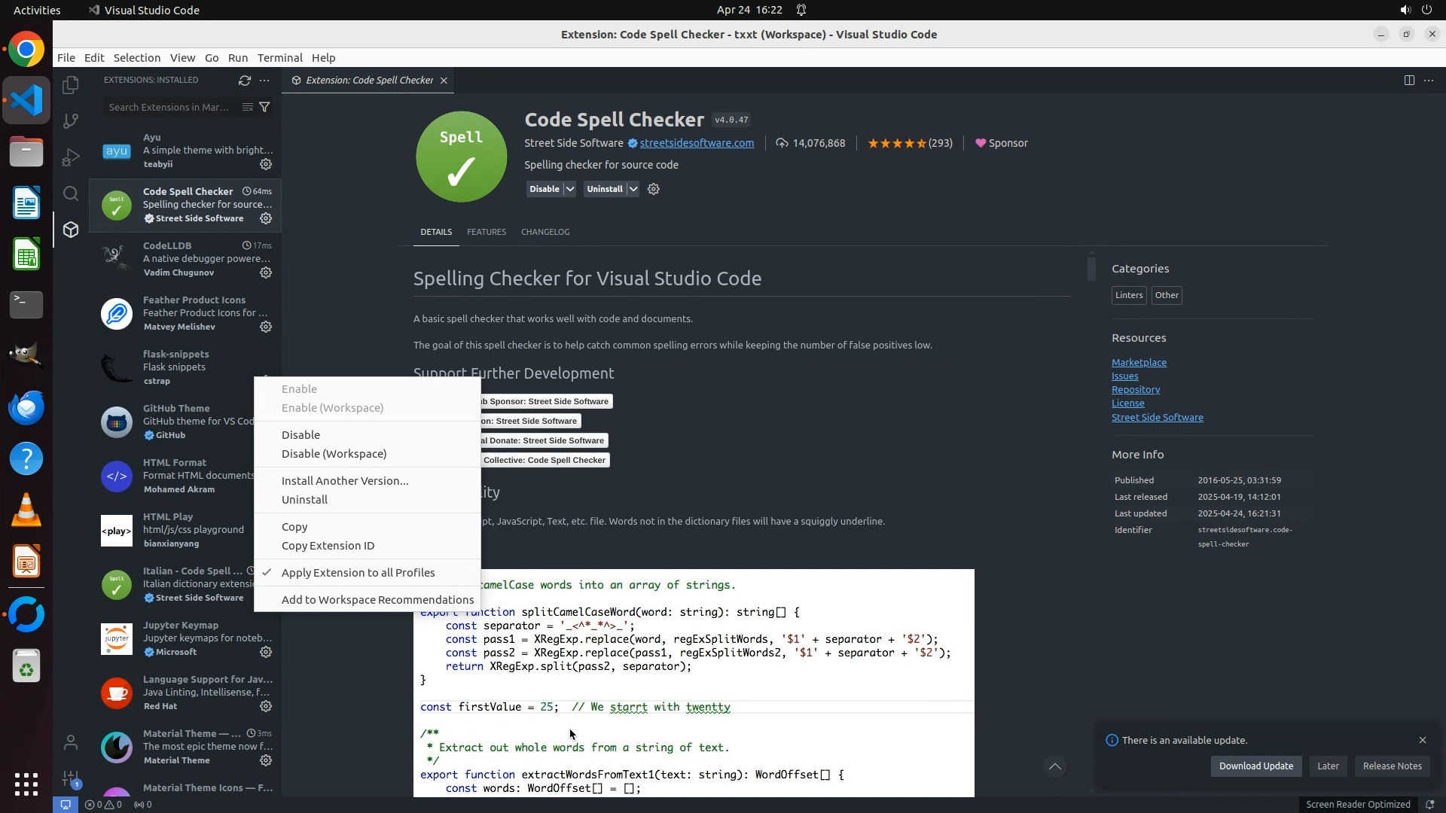Image resolution: width=1446 pixels, height=813 pixels.
Task: Click the Search Extensions input field
Action: tap(169, 107)
